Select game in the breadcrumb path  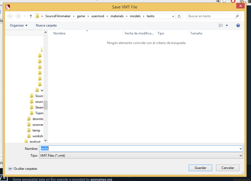pos(81,16)
